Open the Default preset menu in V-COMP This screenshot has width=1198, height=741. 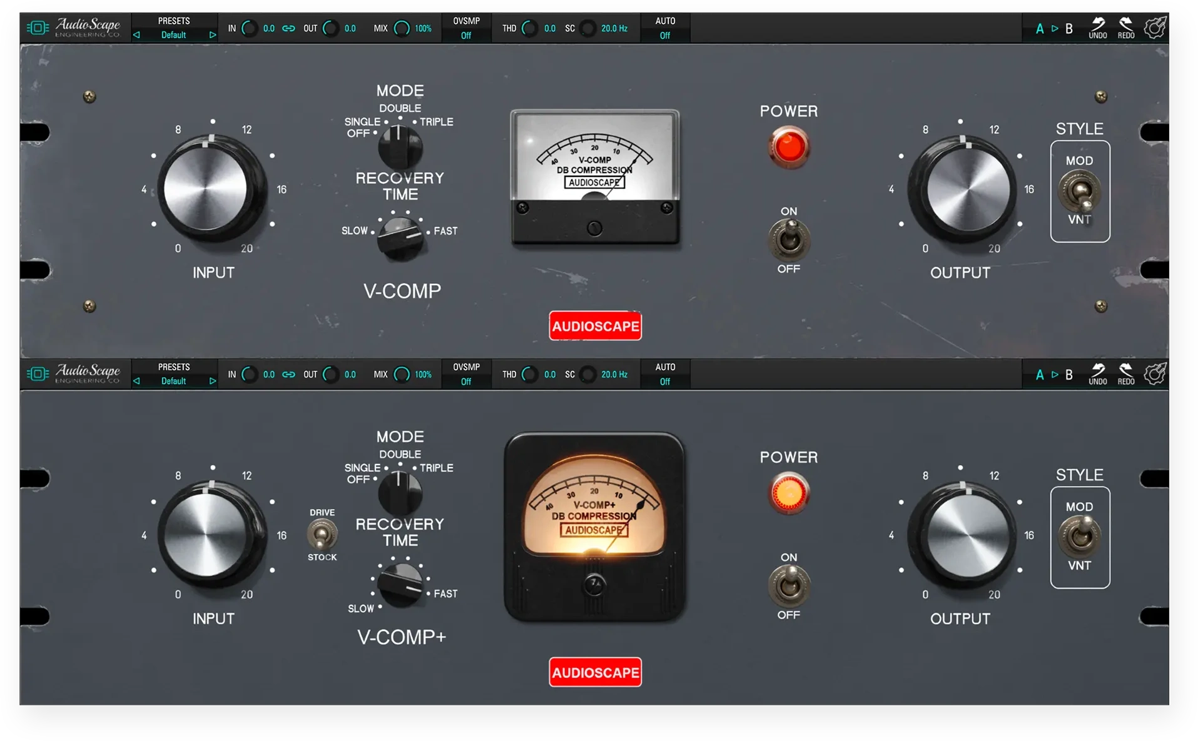point(174,35)
